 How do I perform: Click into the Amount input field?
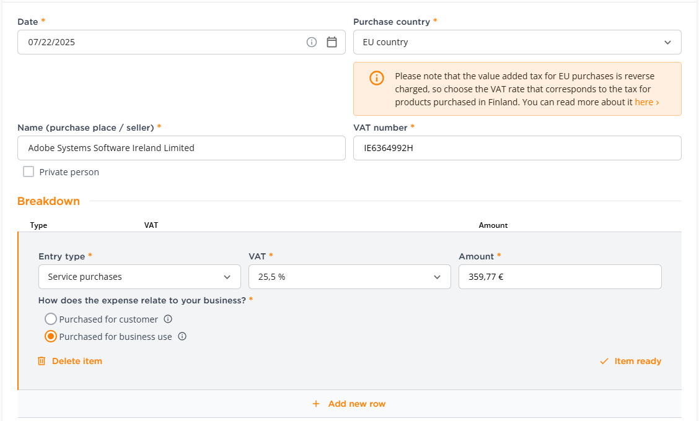[560, 277]
